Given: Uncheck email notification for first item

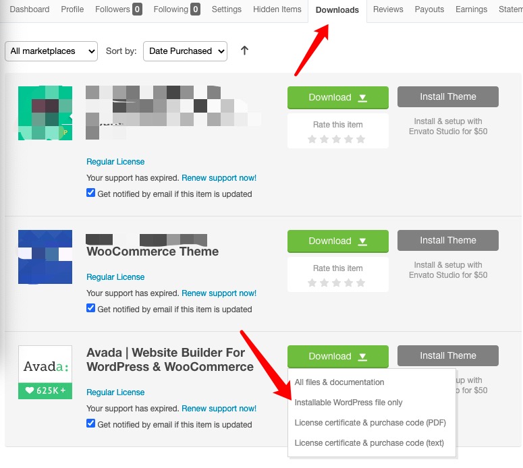Looking at the screenshot, I should click(90, 193).
